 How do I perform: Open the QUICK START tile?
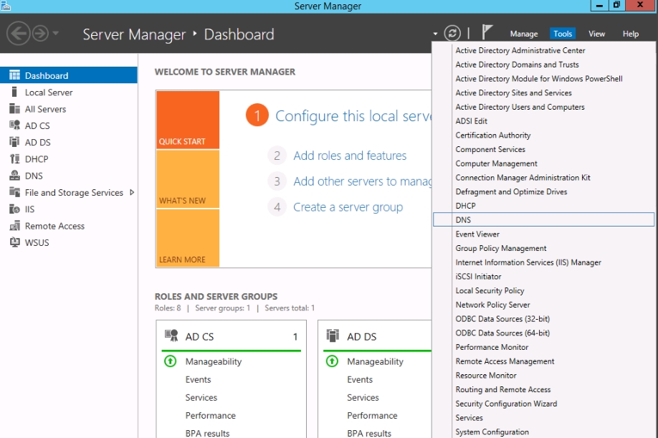pyautogui.click(x=188, y=120)
